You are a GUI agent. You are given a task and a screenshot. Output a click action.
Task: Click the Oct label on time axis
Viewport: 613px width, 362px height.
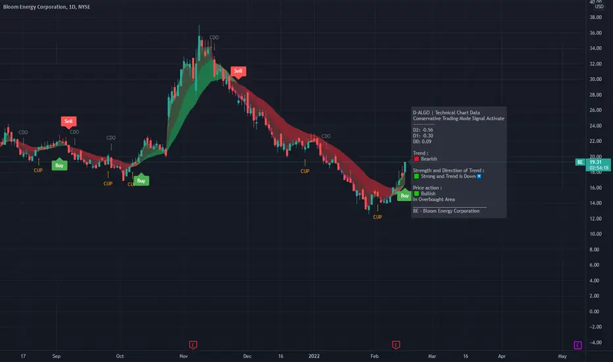coord(120,356)
